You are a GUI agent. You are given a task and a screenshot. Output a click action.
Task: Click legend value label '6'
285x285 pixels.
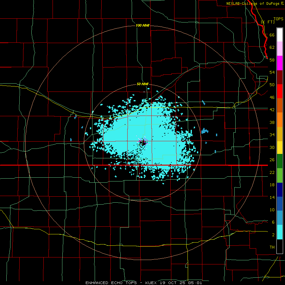pos(273,222)
